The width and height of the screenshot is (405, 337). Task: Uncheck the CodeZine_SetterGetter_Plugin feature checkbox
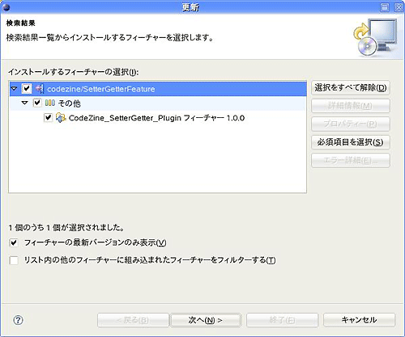click(48, 118)
